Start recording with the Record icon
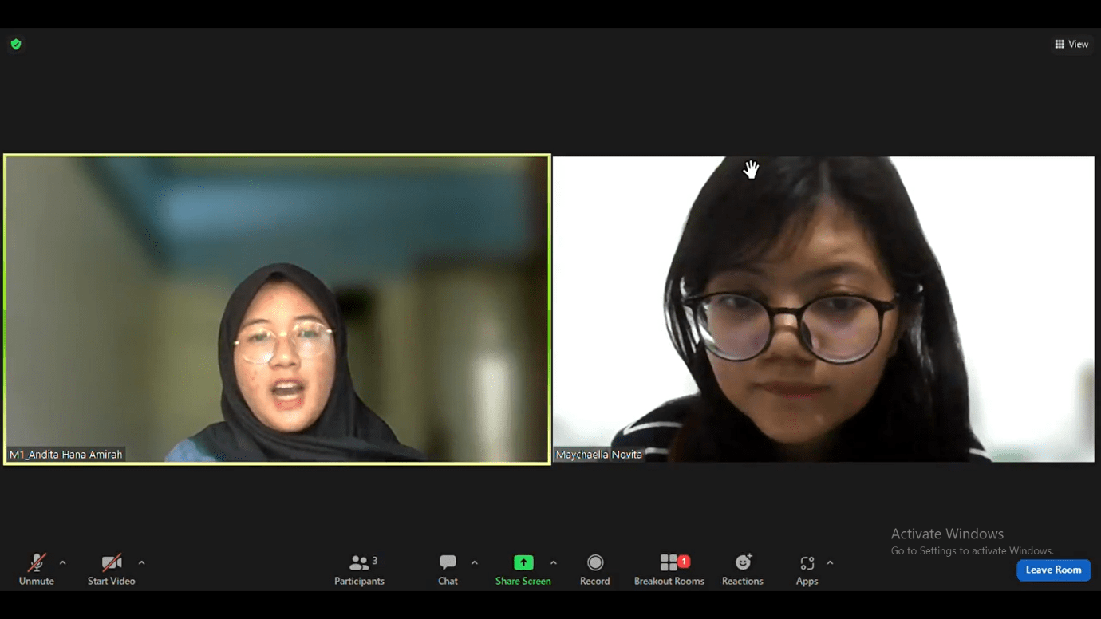This screenshot has width=1101, height=619. (595, 562)
